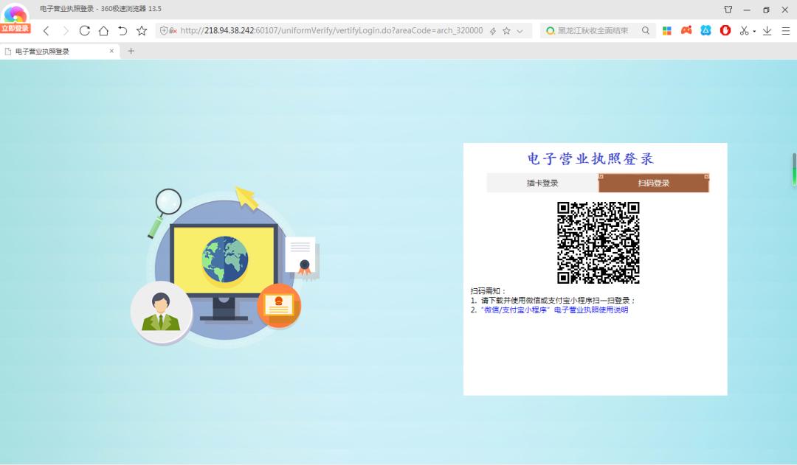This screenshot has width=797, height=465.
Task: Click the 360 browser logo avatar
Action: [x=15, y=13]
